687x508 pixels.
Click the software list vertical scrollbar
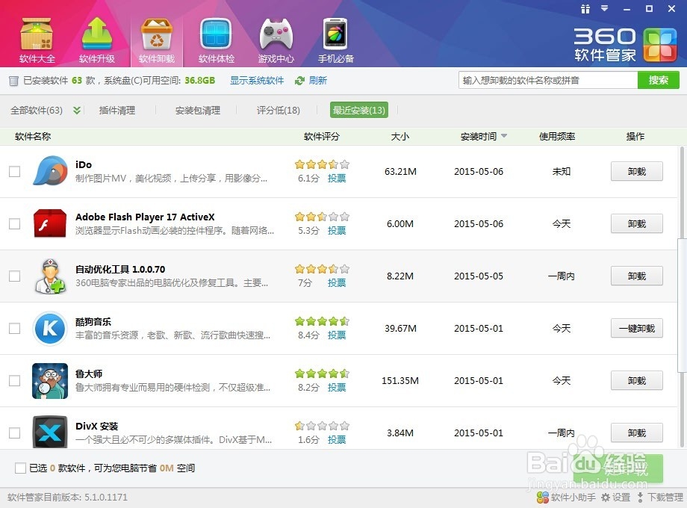tap(681, 306)
